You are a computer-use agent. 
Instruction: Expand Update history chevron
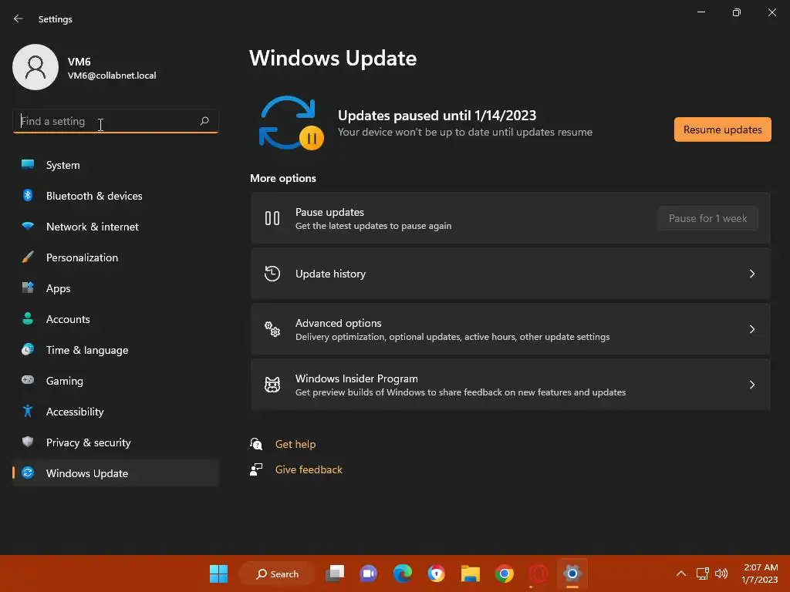click(x=751, y=274)
